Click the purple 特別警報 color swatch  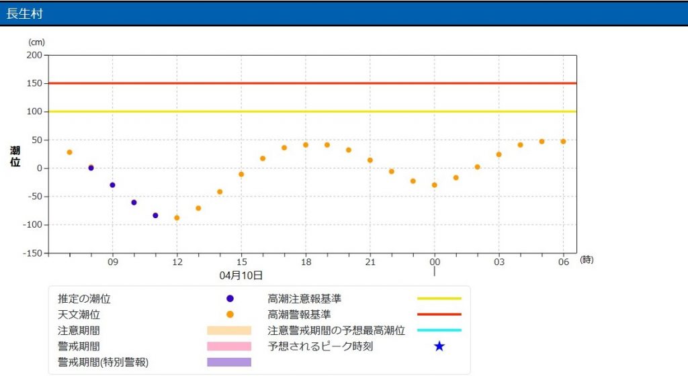pos(229,362)
